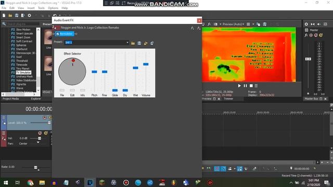Copy snapshot to clipboard icon

pyautogui.click(x=258, y=24)
